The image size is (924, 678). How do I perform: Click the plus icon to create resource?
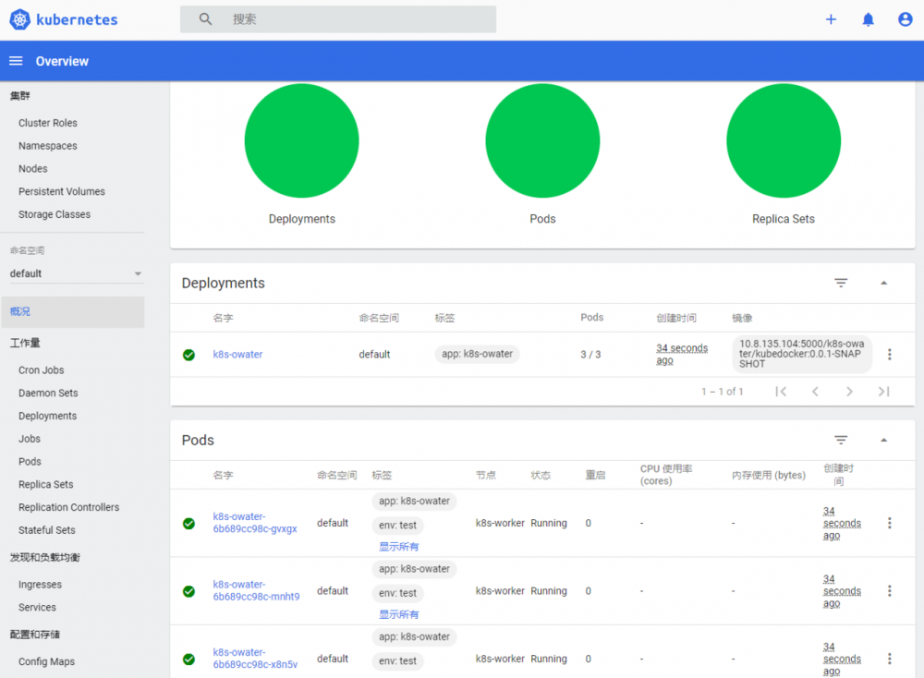(831, 18)
